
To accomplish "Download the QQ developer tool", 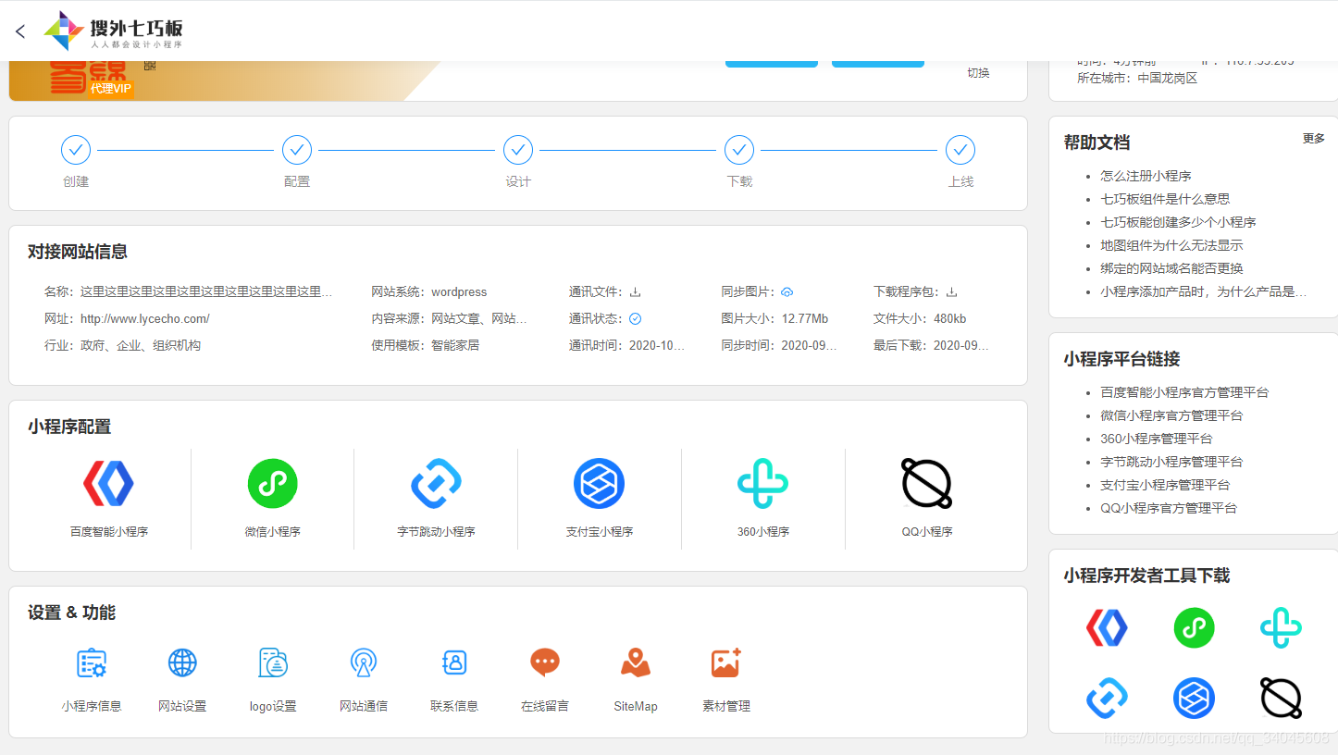I will (x=1281, y=699).
